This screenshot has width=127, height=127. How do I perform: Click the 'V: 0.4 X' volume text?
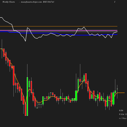(x=123, y=114)
